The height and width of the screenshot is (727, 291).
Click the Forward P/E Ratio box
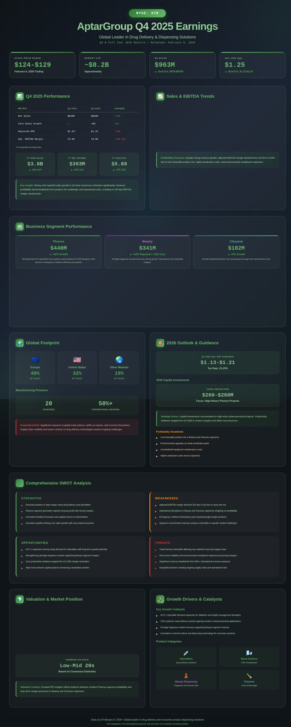pyautogui.click(x=77, y=666)
